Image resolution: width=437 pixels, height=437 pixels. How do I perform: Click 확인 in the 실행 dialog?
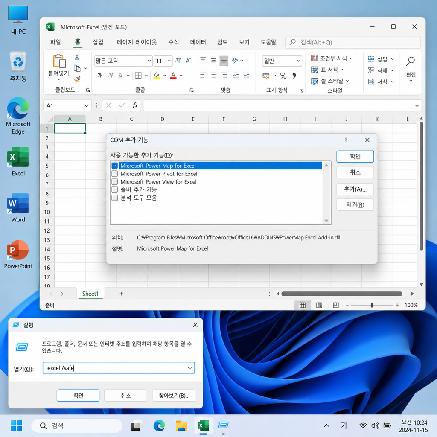pyautogui.click(x=78, y=396)
